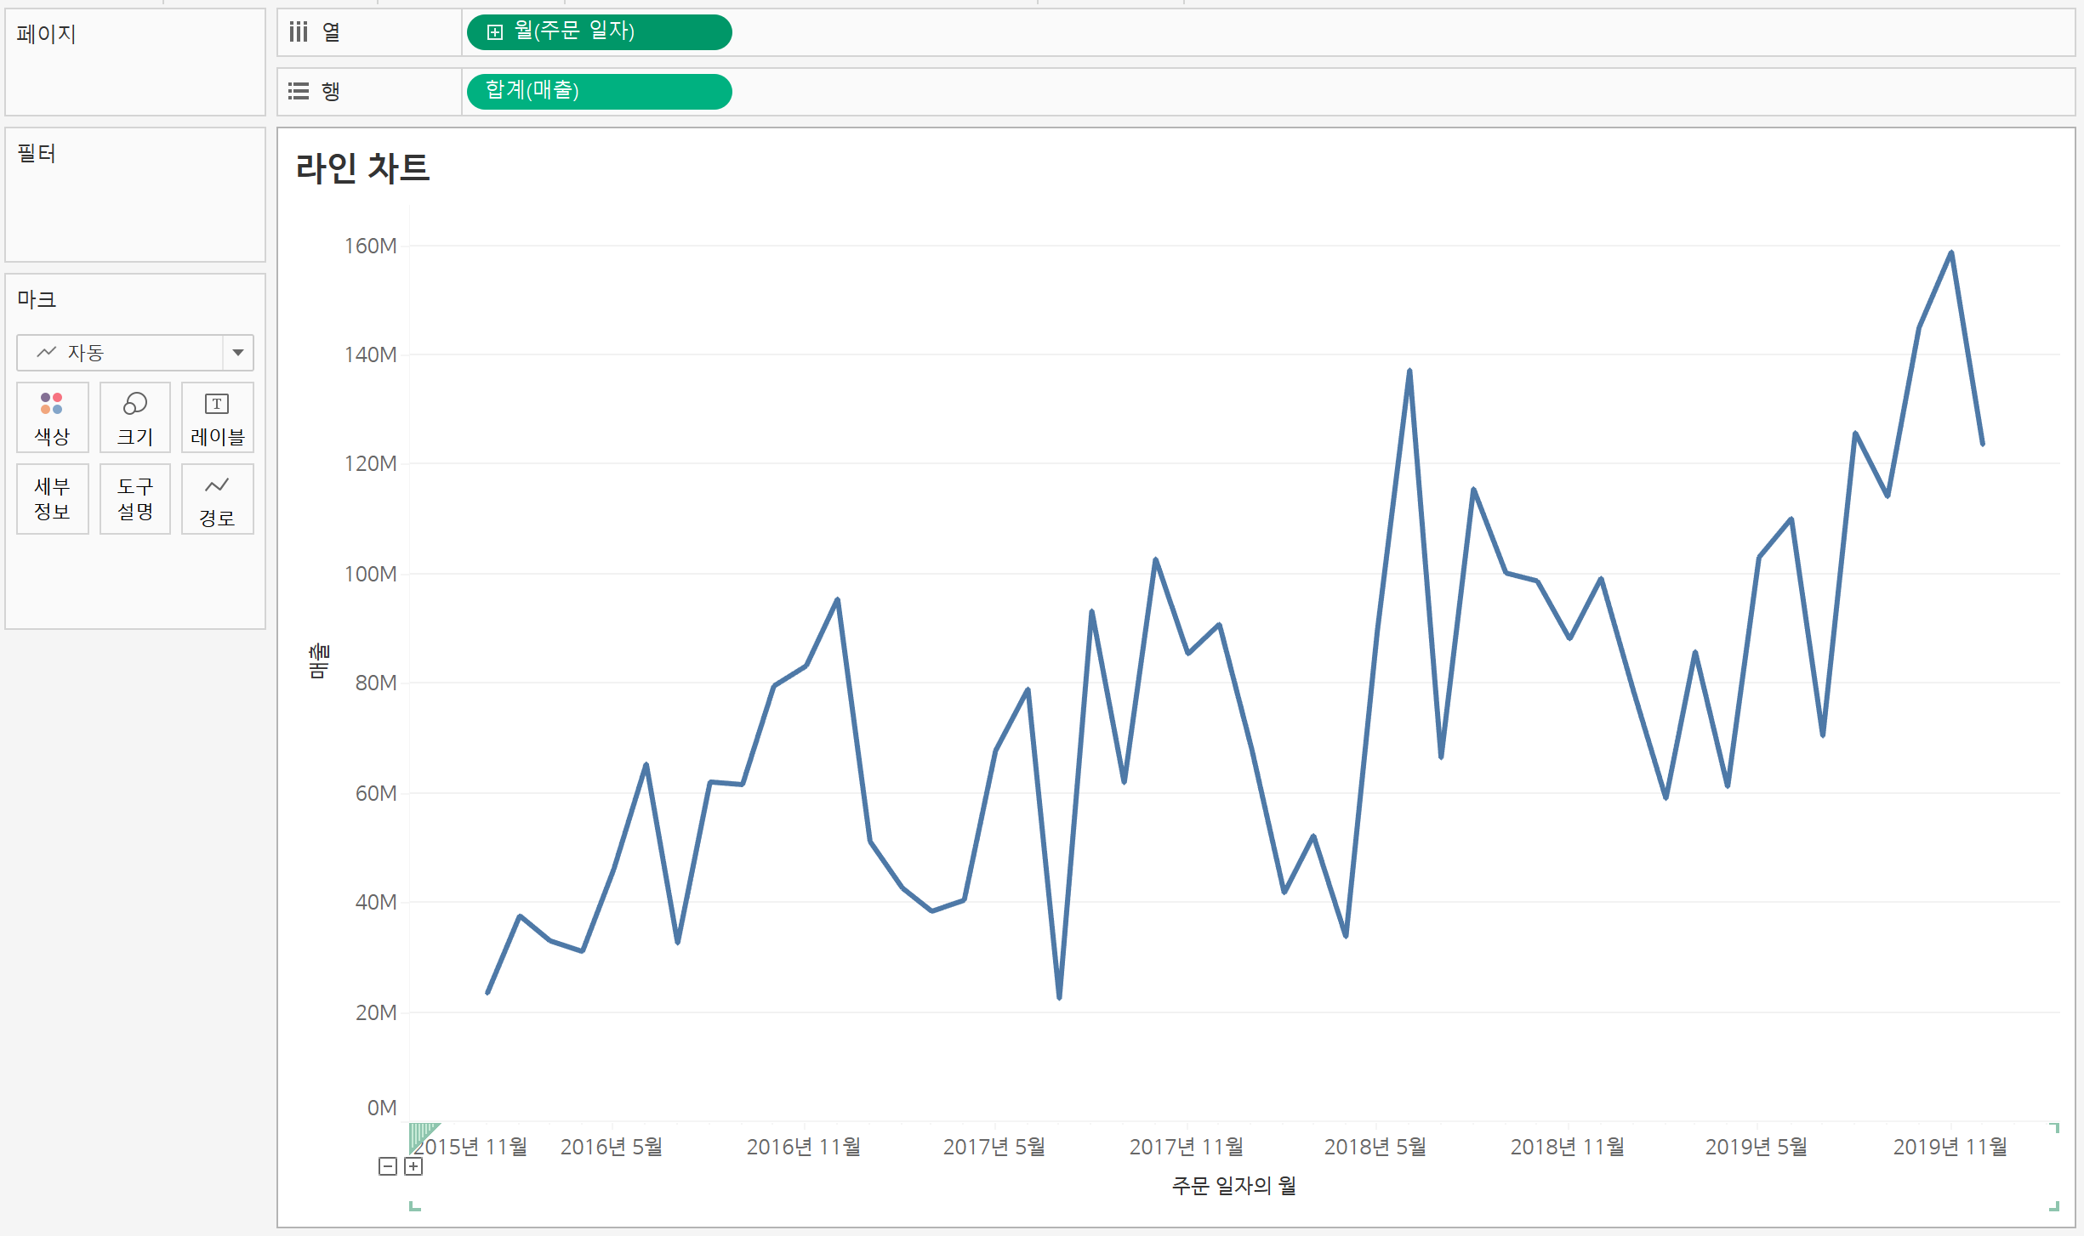Open the 도구 설명 (Tooltip) marks card
Image resolution: width=2084 pixels, height=1236 pixels.
tap(134, 499)
